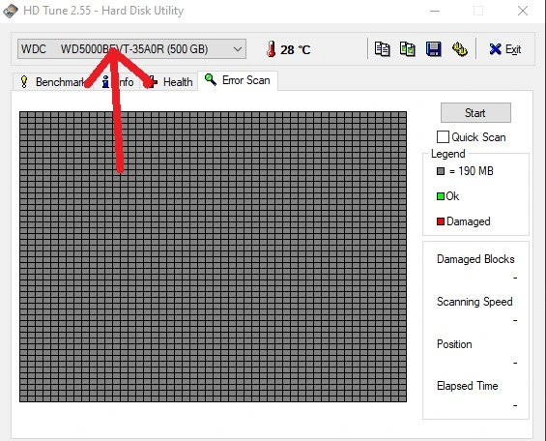Click the Scanning Speed label
Screen dimensions: 546x441
point(474,302)
